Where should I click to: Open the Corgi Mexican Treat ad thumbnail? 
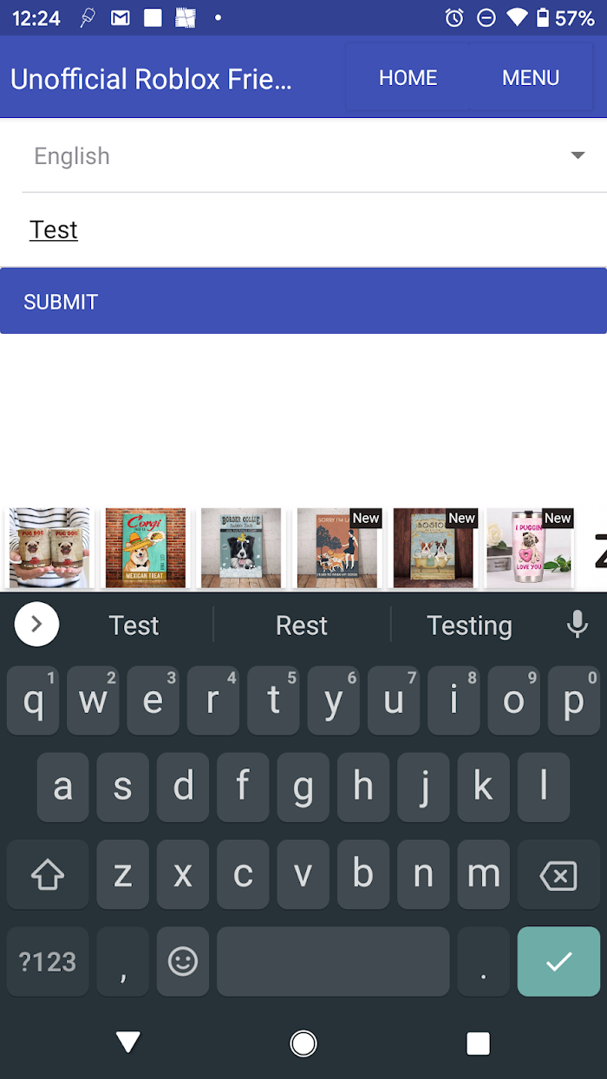(x=146, y=548)
